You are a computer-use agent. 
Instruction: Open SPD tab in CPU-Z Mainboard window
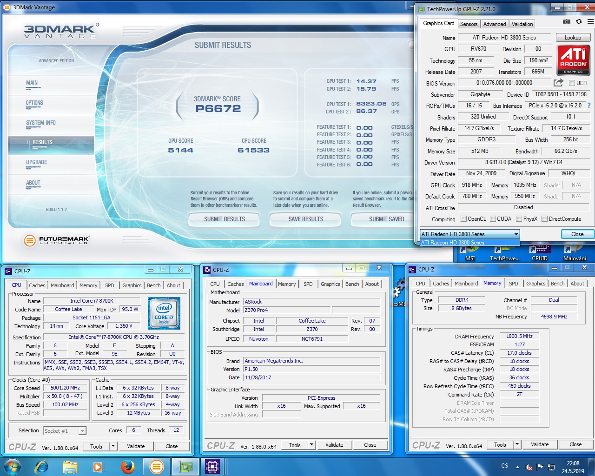[x=308, y=284]
